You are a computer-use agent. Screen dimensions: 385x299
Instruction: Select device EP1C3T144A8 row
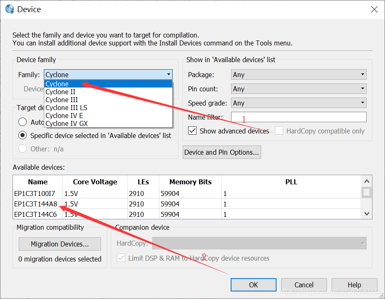pos(187,204)
